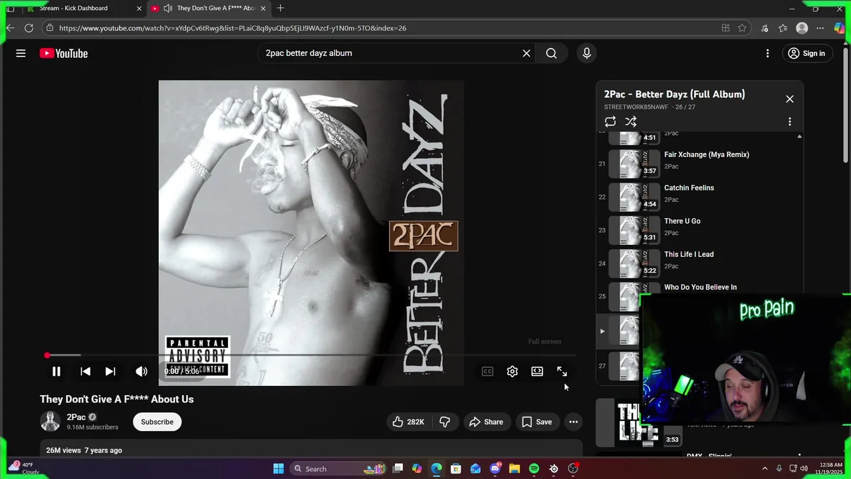Click the Sign in button
The width and height of the screenshot is (851, 479).
[806, 53]
